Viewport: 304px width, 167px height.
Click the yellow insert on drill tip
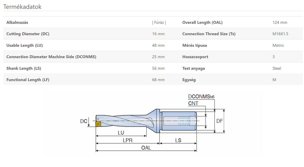98,124
